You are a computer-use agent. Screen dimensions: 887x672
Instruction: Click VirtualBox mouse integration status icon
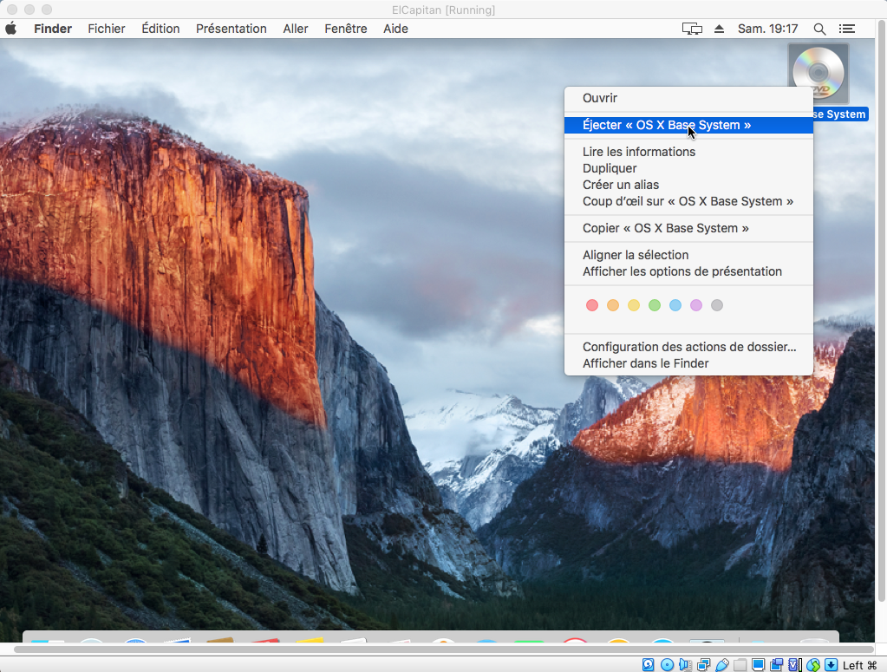(813, 665)
